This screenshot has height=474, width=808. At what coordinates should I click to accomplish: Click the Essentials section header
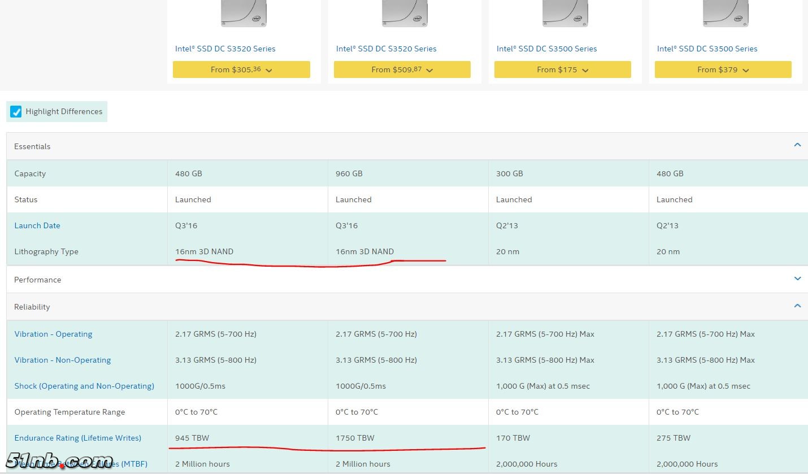tap(407, 146)
